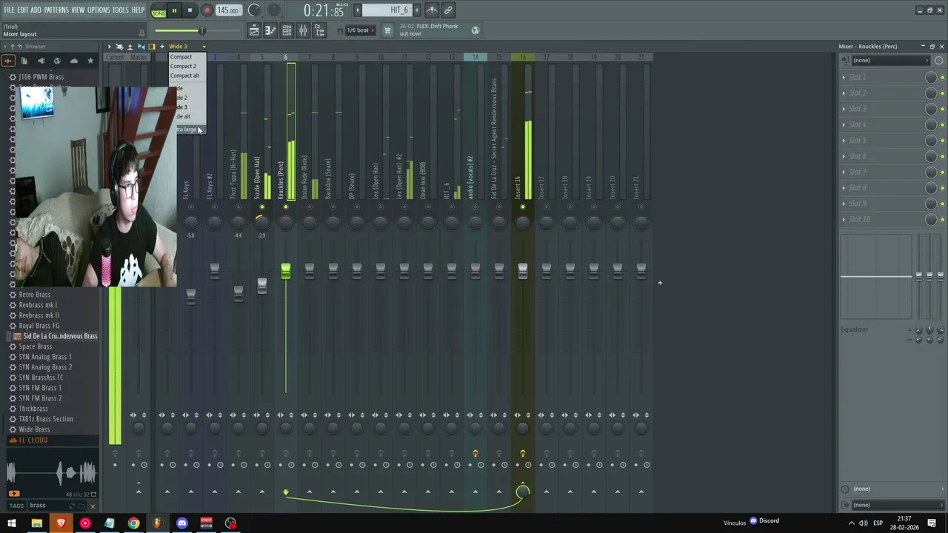Expand Slot 6 effect menu arrow
Image resolution: width=948 pixels, height=533 pixels.
click(x=844, y=156)
